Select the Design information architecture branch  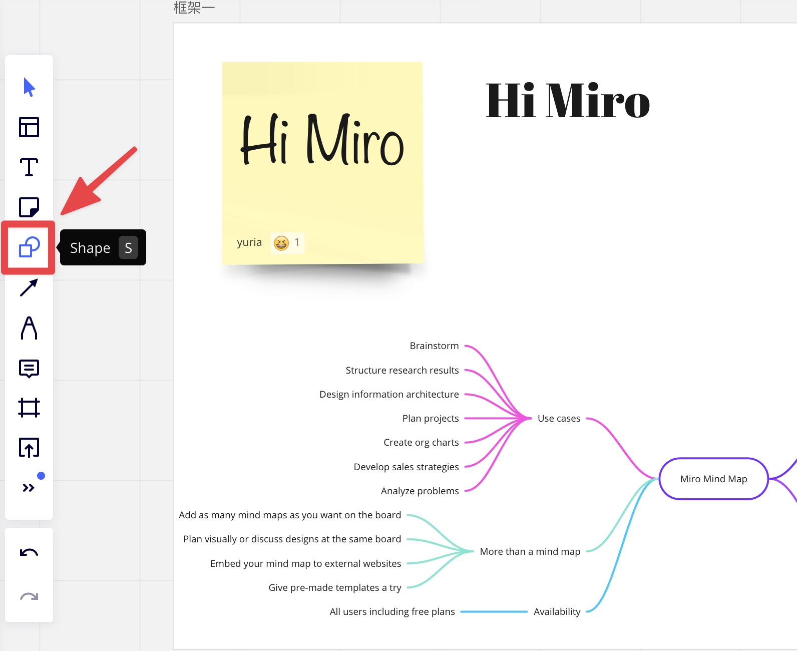pyautogui.click(x=389, y=394)
